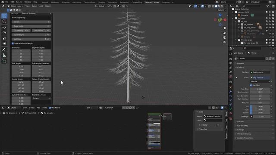
Task: Open the Modifier properties wrench icon
Action: click(x=231, y=92)
